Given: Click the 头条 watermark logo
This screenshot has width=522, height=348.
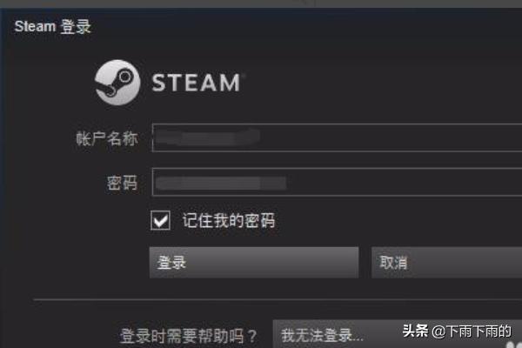Looking at the screenshot, I should 415,331.
